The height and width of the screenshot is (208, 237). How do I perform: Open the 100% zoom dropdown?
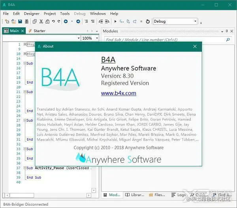[97, 38]
